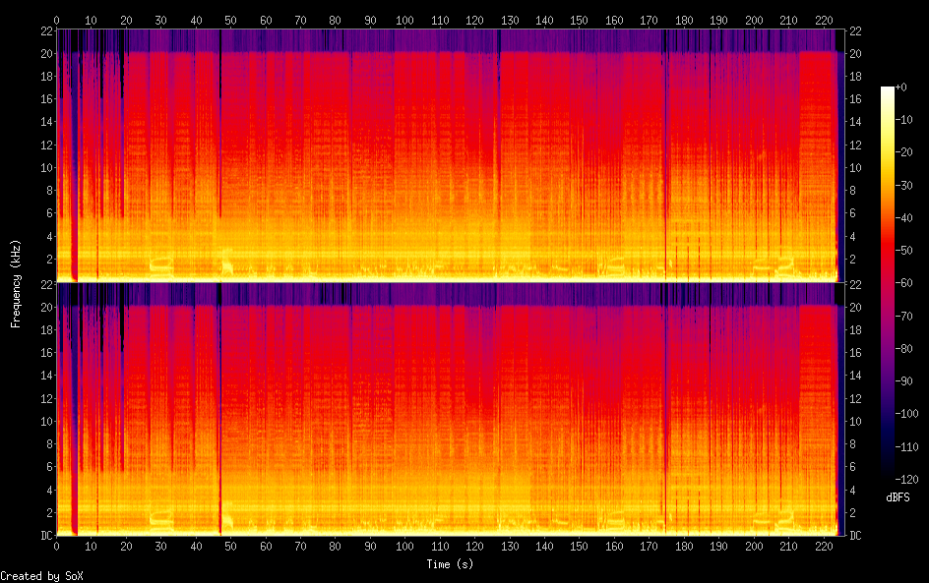Click the bright divider line between the two channels
This screenshot has width=929, height=583.
[447, 282]
